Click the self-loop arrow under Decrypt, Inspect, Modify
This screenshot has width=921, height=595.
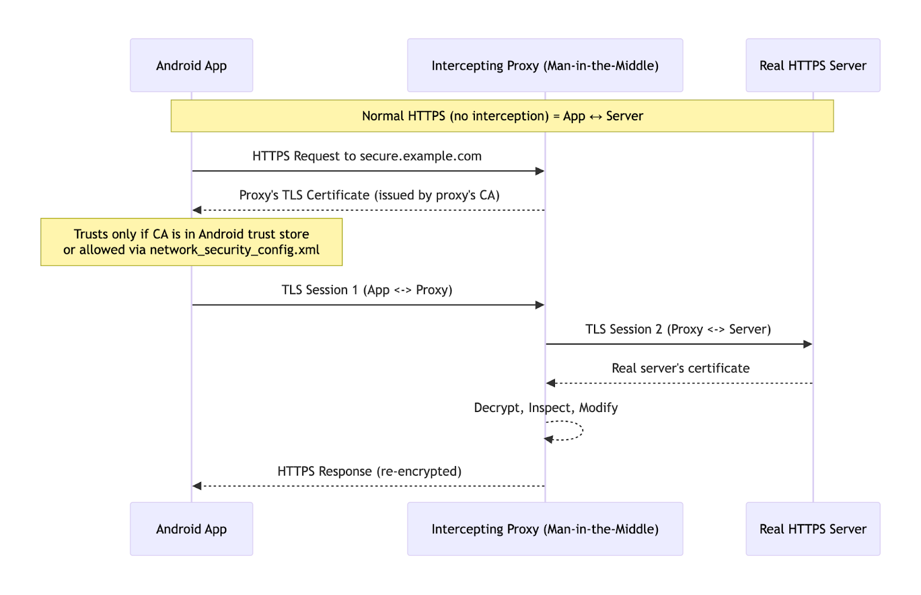click(564, 431)
